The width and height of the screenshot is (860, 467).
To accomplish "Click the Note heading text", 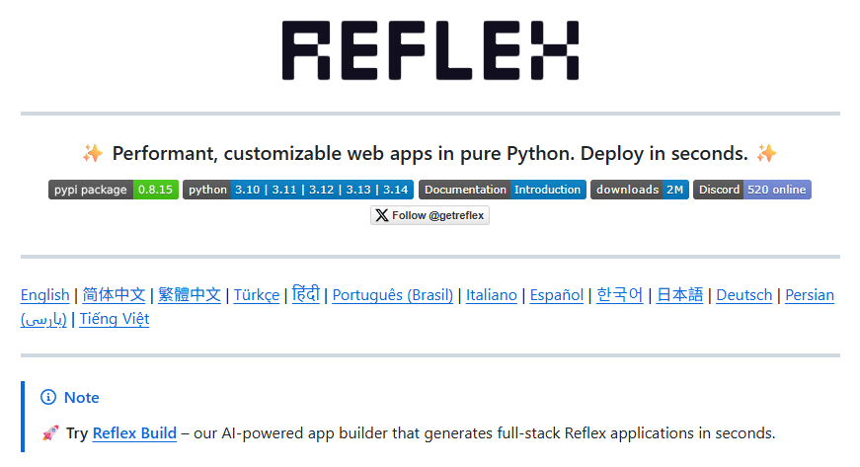I will (x=82, y=397).
